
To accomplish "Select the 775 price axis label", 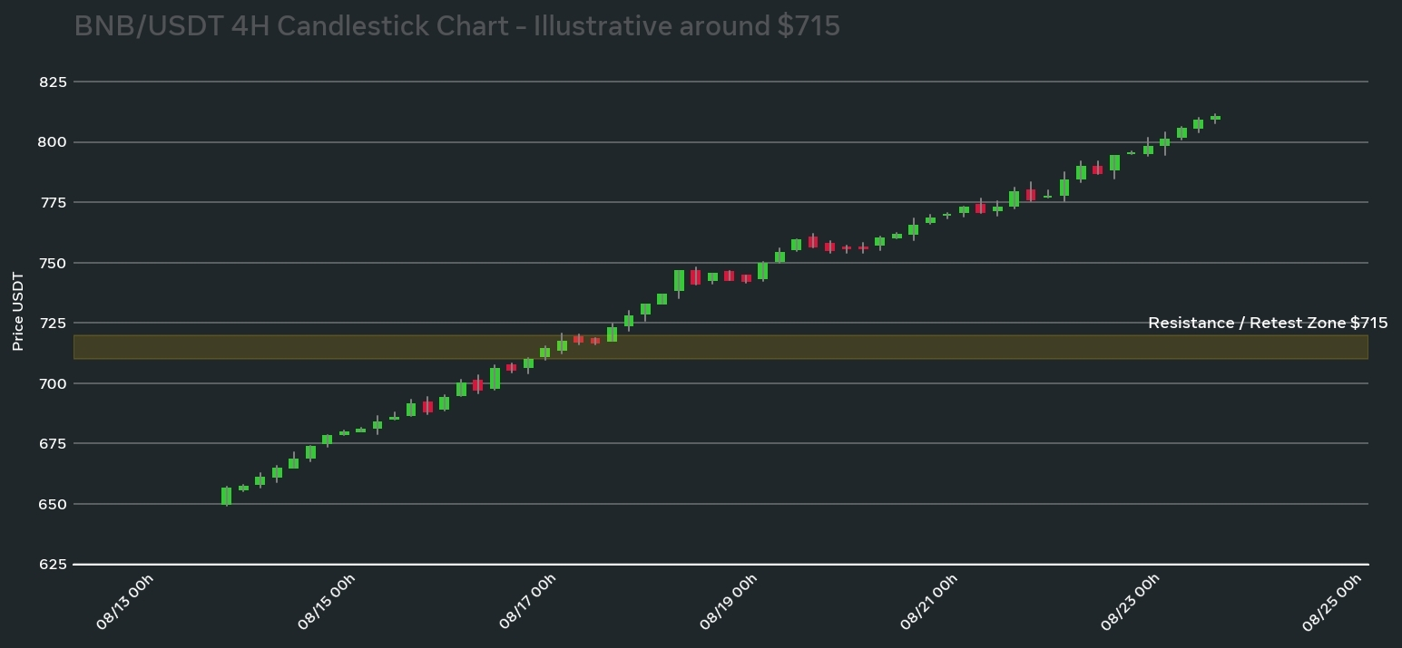I will pyautogui.click(x=53, y=202).
